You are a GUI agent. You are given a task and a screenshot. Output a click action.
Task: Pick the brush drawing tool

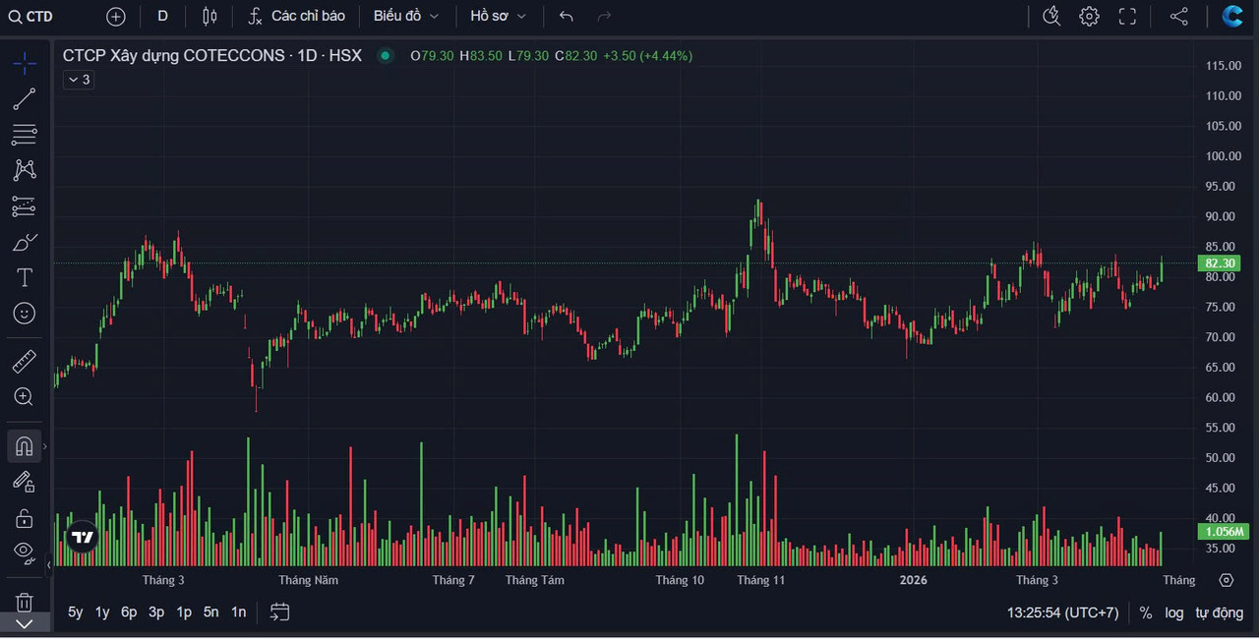[25, 242]
